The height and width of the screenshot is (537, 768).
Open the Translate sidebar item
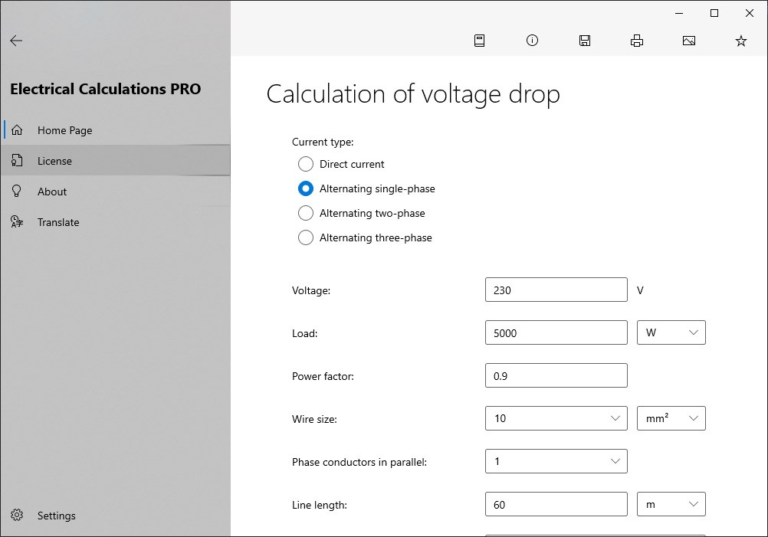(x=58, y=222)
